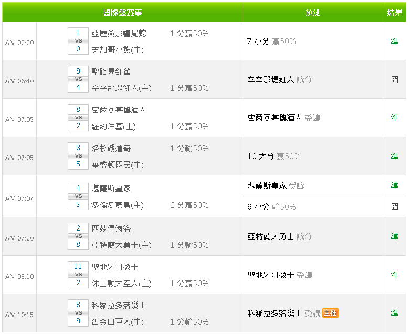The height and width of the screenshot is (334, 410).
Task: Click prediction 科羅拉多落磯山 受讓
Action: point(283,313)
